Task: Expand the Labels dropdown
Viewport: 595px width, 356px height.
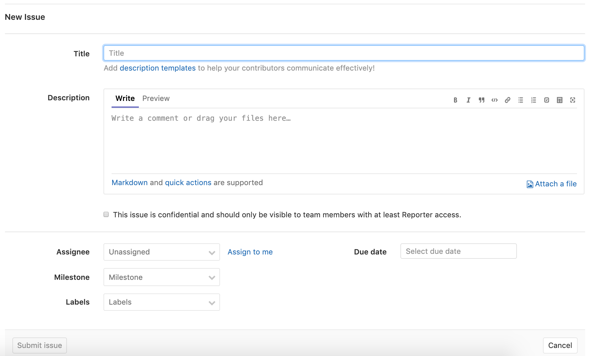Action: (161, 302)
